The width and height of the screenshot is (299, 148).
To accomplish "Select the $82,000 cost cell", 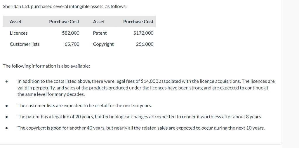I will [x=71, y=33].
